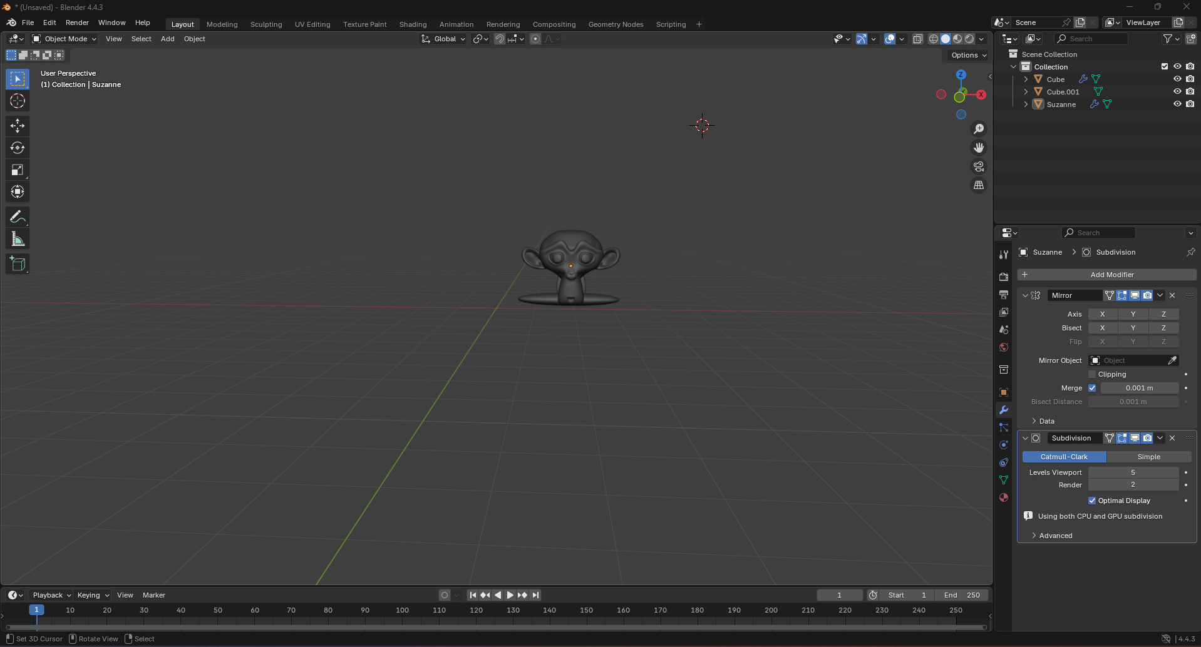Select the Cursor tool in the toolbar
1201x647 pixels.
click(x=18, y=101)
